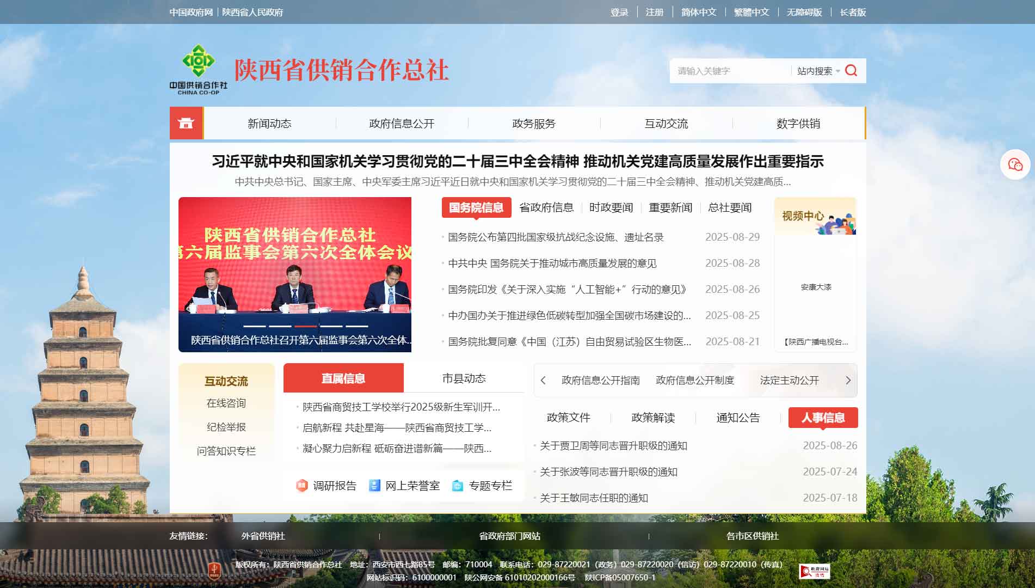Click the China Co-op logo

click(x=198, y=70)
